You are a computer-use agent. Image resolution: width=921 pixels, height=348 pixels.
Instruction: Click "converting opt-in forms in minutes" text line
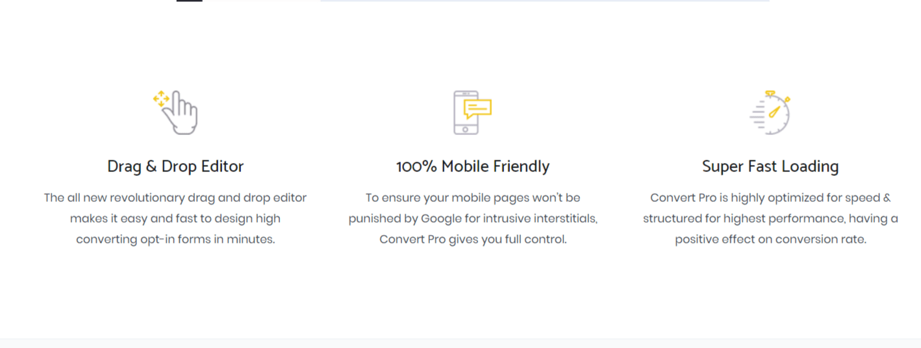coord(175,240)
